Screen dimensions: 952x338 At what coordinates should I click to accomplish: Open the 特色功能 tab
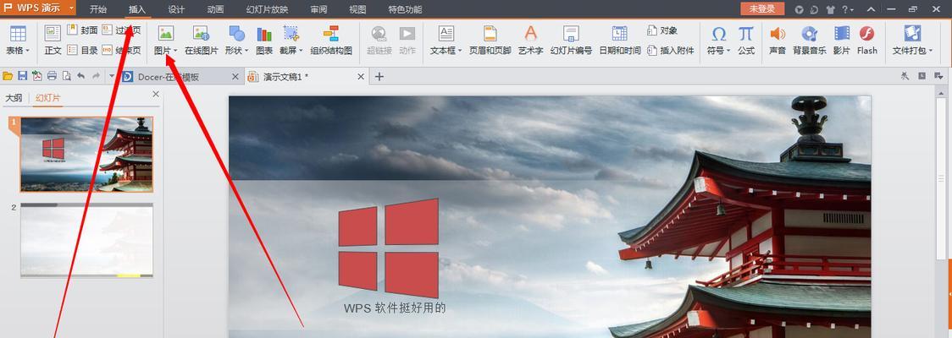405,9
